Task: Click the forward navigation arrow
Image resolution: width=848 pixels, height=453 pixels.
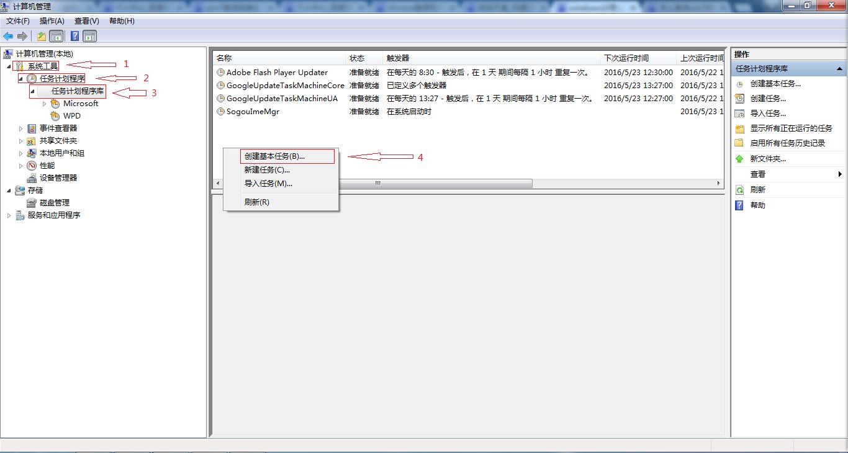Action: point(22,36)
